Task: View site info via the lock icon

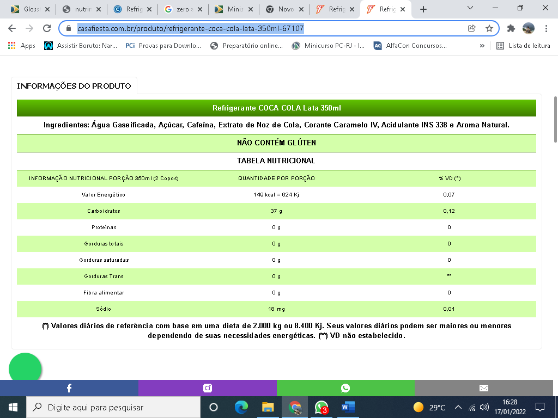Action: 69,28
